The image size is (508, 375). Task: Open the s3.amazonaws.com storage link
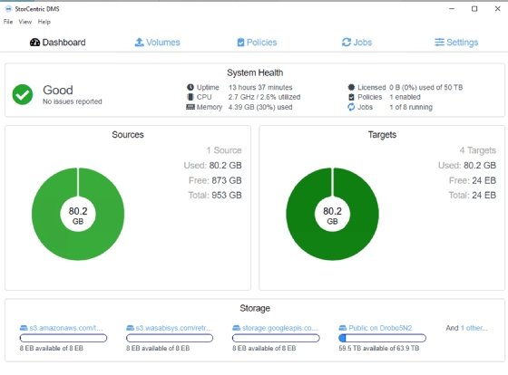click(x=66, y=328)
